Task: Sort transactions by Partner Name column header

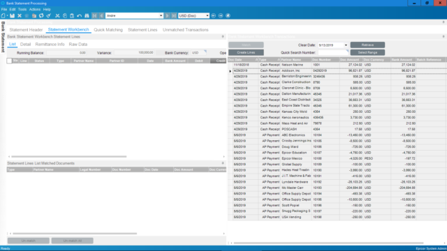Action: click(295, 60)
